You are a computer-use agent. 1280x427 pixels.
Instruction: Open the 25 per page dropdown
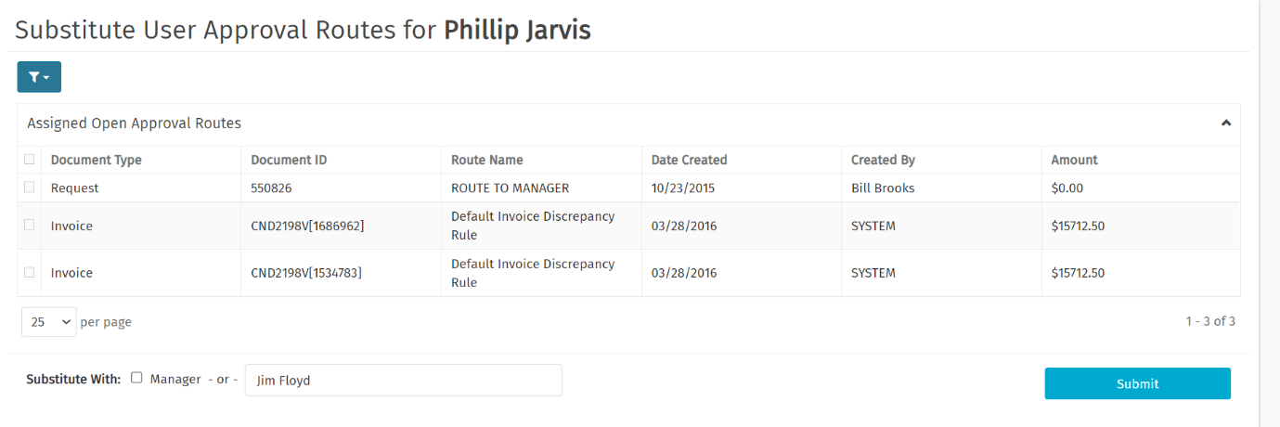point(48,322)
